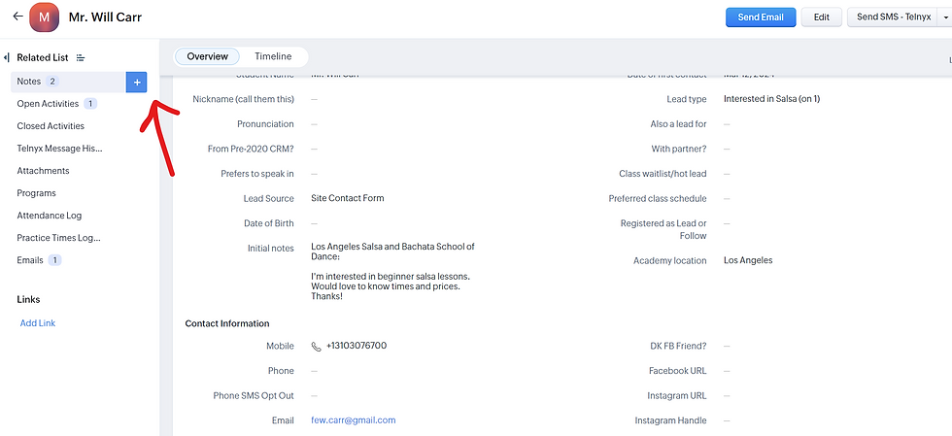Open the Related List settings icon

(81, 57)
